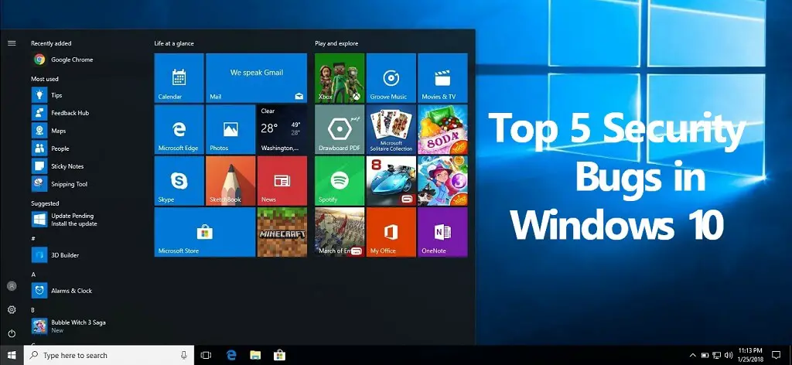Click the Life at a glance group title
This screenshot has height=365, width=792.
click(x=174, y=43)
